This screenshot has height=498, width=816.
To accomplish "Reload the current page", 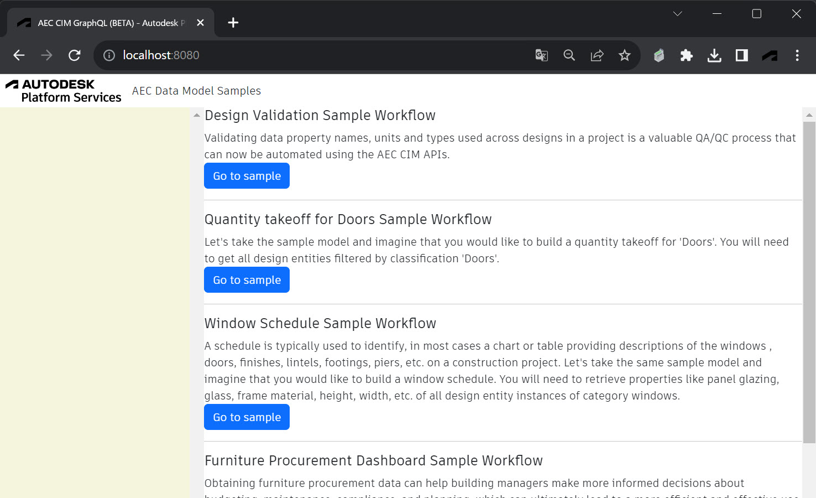I will [74, 55].
